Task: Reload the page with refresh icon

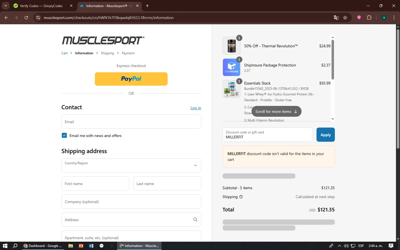Action: pyautogui.click(x=26, y=18)
